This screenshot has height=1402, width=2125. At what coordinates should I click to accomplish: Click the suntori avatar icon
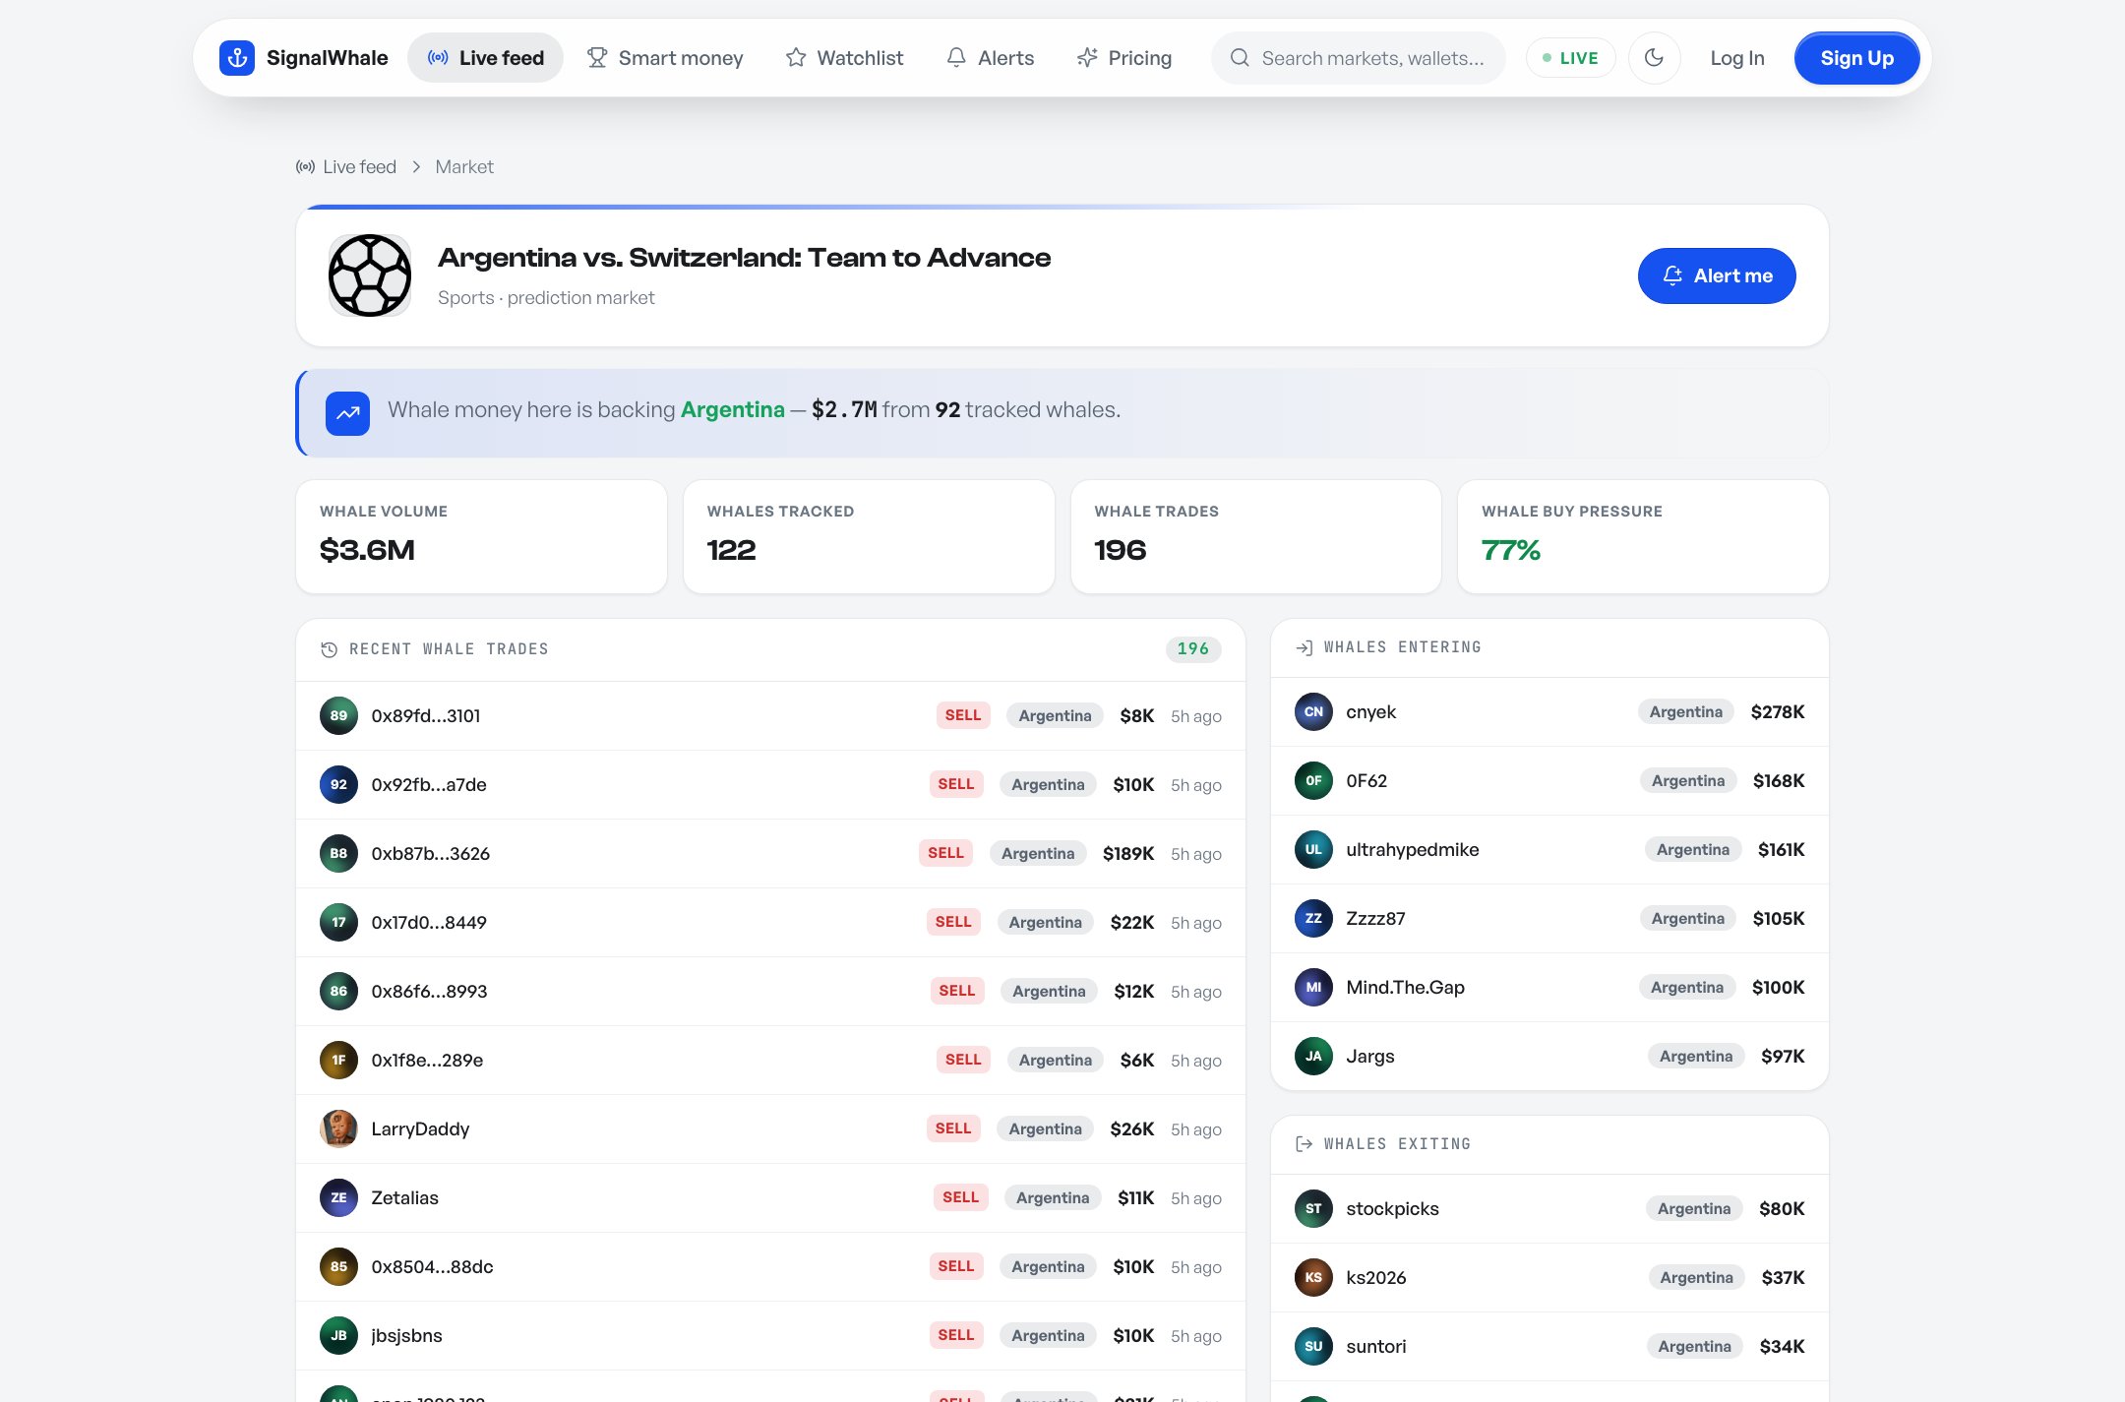[1313, 1347]
